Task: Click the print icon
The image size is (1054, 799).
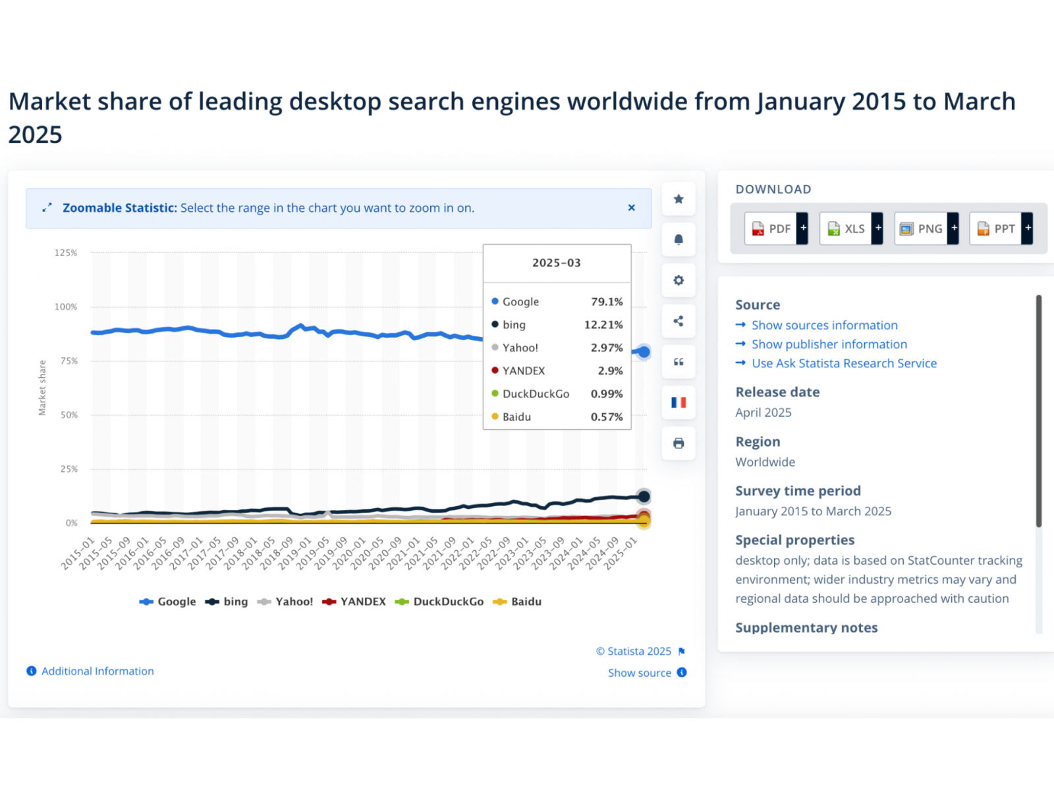Action: 679,444
